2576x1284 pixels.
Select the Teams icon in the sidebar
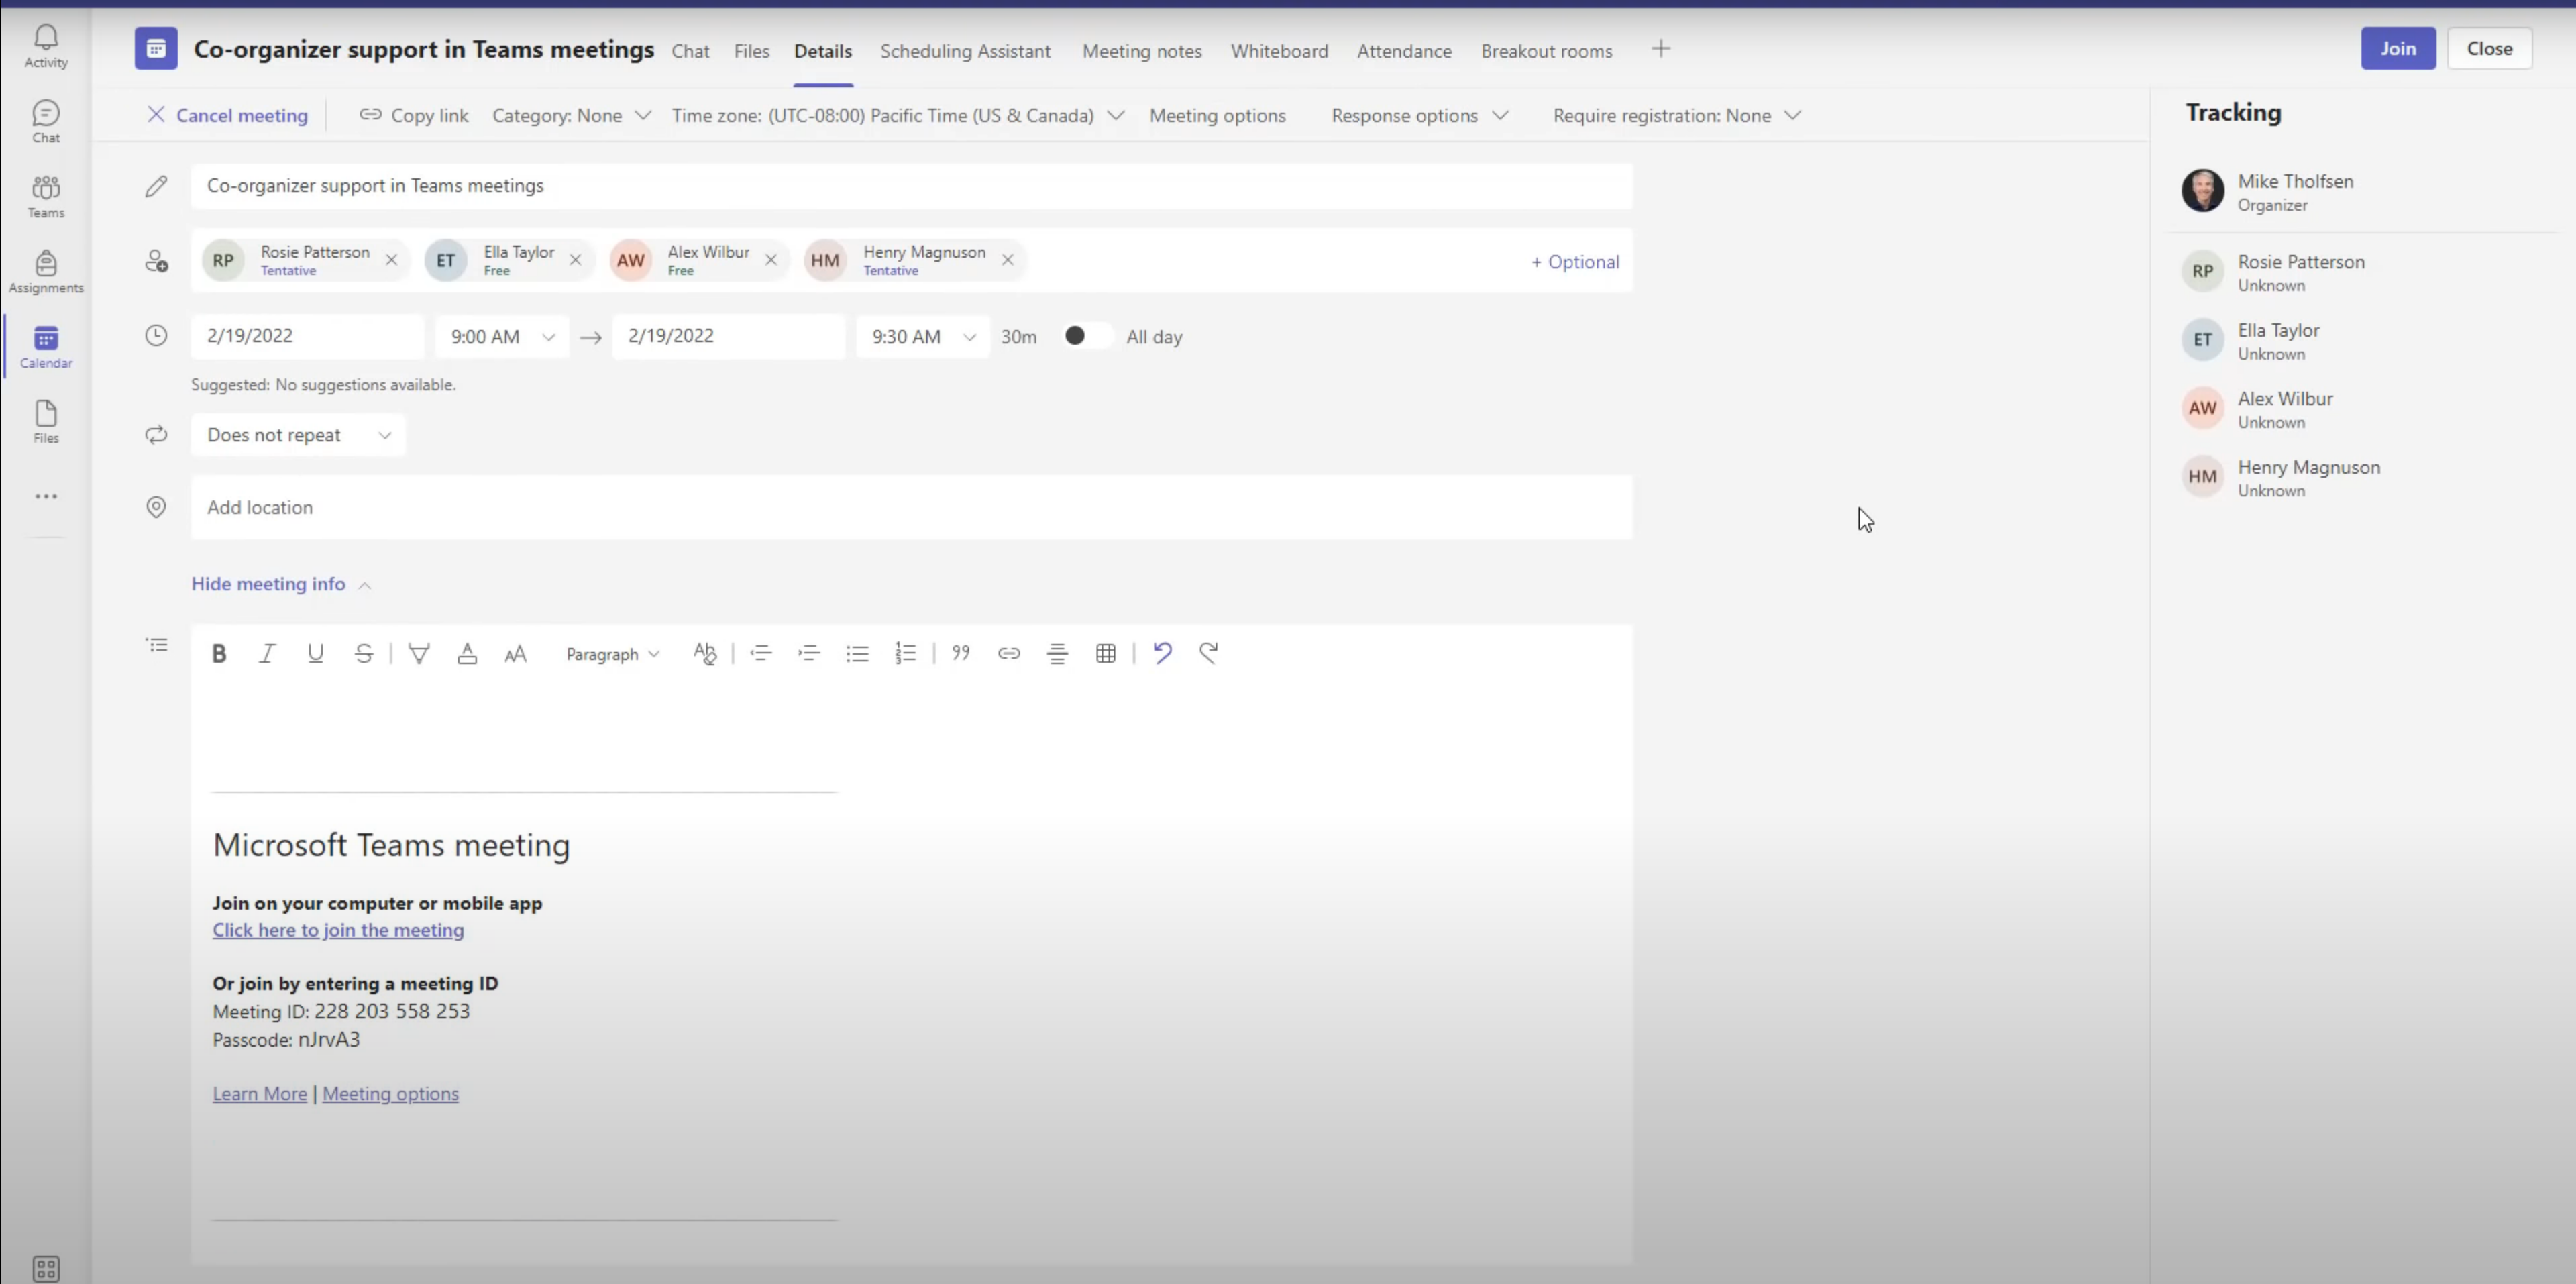[45, 195]
